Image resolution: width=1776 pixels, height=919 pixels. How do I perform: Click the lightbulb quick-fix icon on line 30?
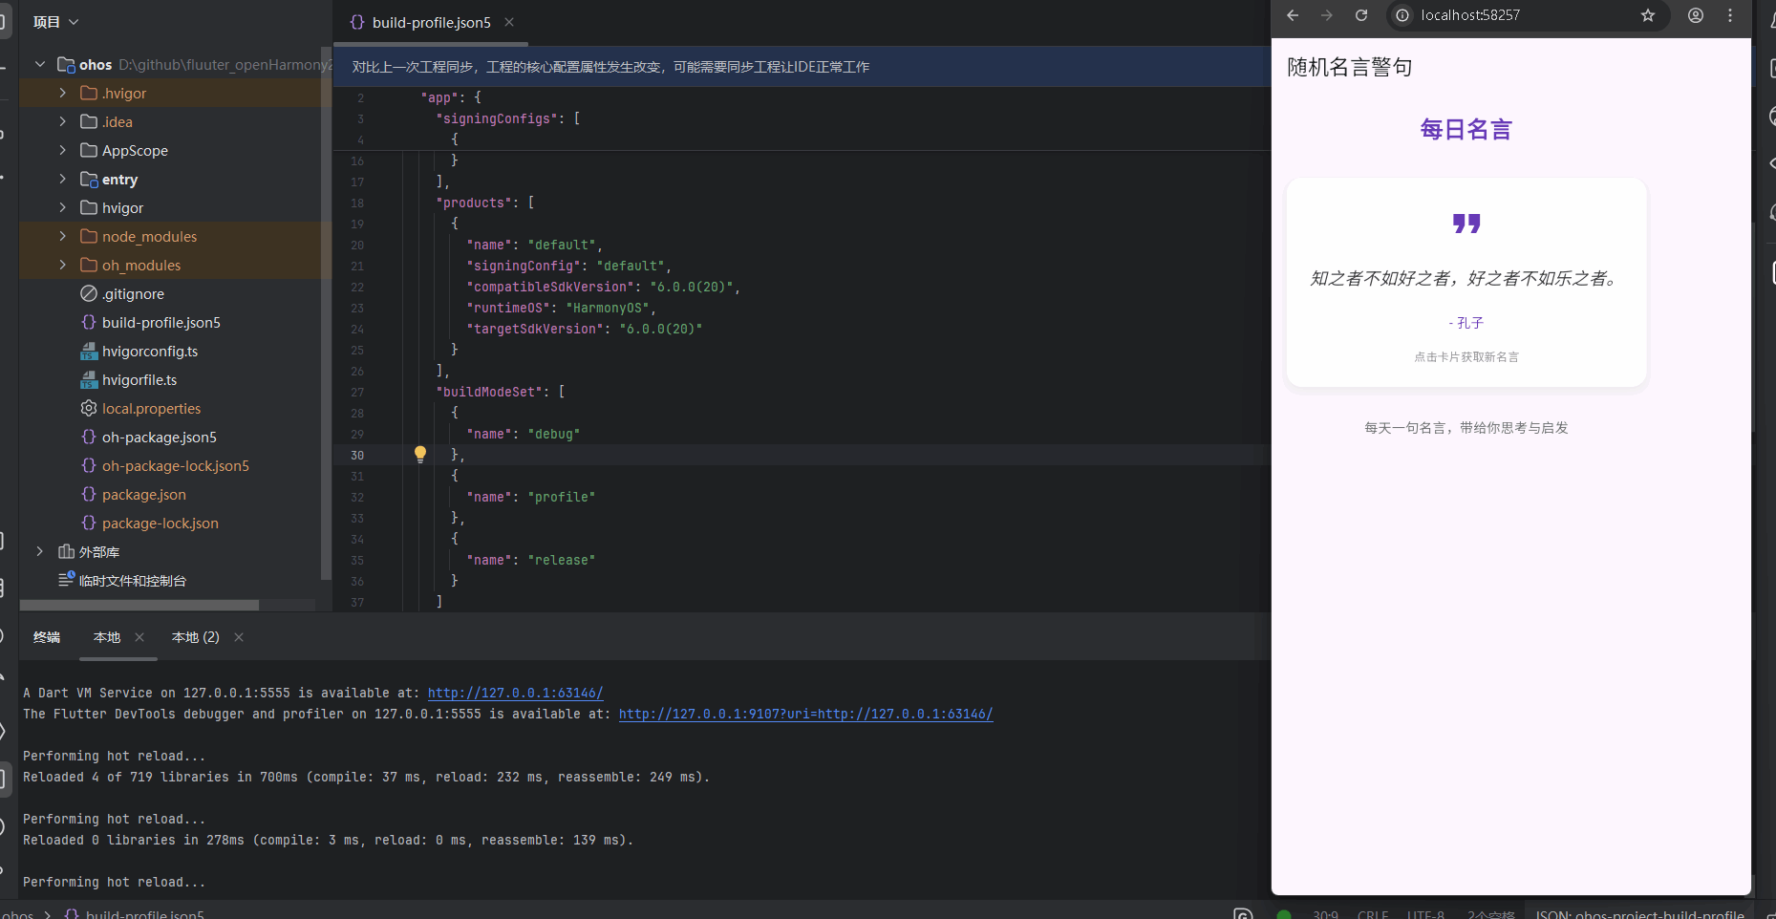(x=419, y=455)
